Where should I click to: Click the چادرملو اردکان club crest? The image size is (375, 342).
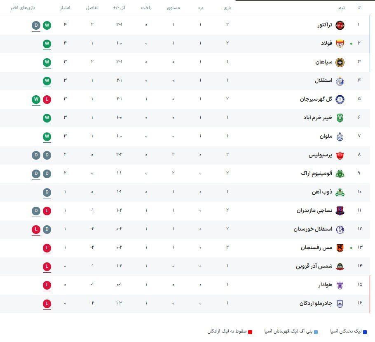(340, 303)
